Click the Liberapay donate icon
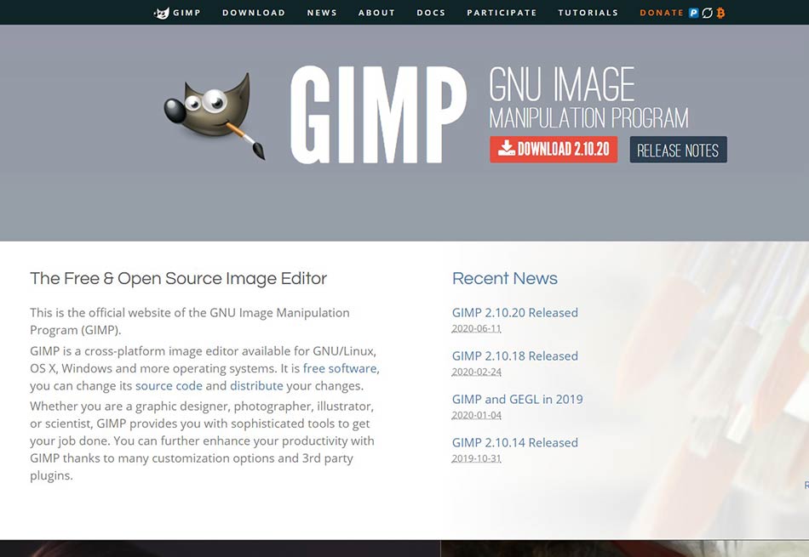The height and width of the screenshot is (557, 809). pos(708,13)
